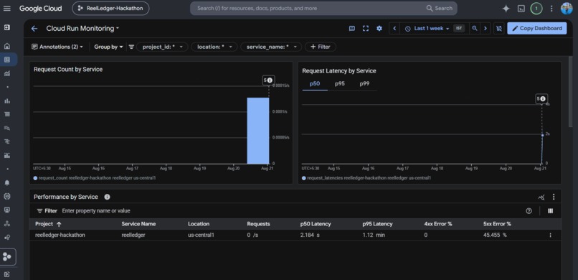578x280 pixels.
Task: Open location filter dropdown
Action: pos(214,47)
